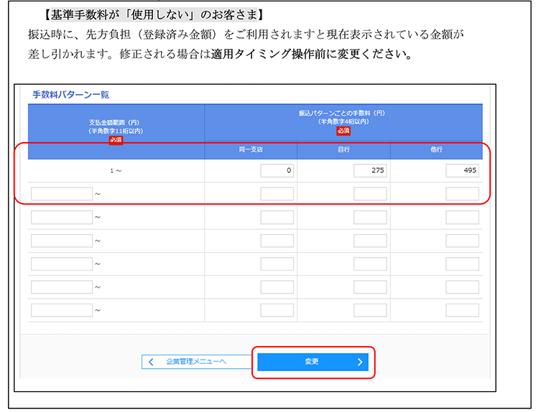Focus the last row's 他行 fee field
This screenshot has width=546, height=412.
[463, 310]
